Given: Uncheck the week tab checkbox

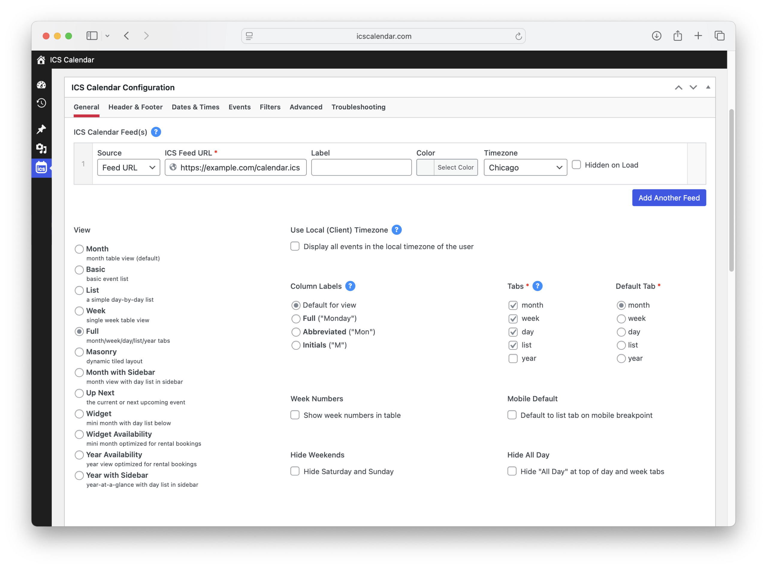Looking at the screenshot, I should coord(513,319).
